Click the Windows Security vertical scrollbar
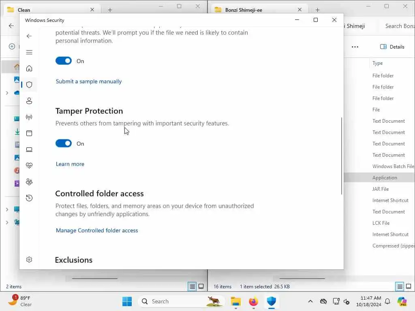The height and width of the screenshot is (311, 415). click(341, 156)
